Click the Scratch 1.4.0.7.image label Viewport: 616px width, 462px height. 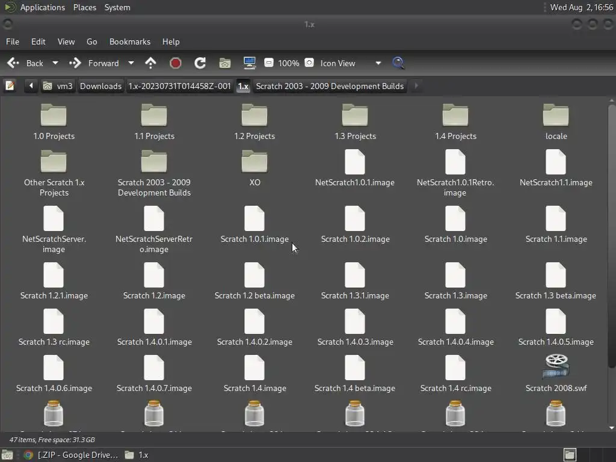click(154, 389)
